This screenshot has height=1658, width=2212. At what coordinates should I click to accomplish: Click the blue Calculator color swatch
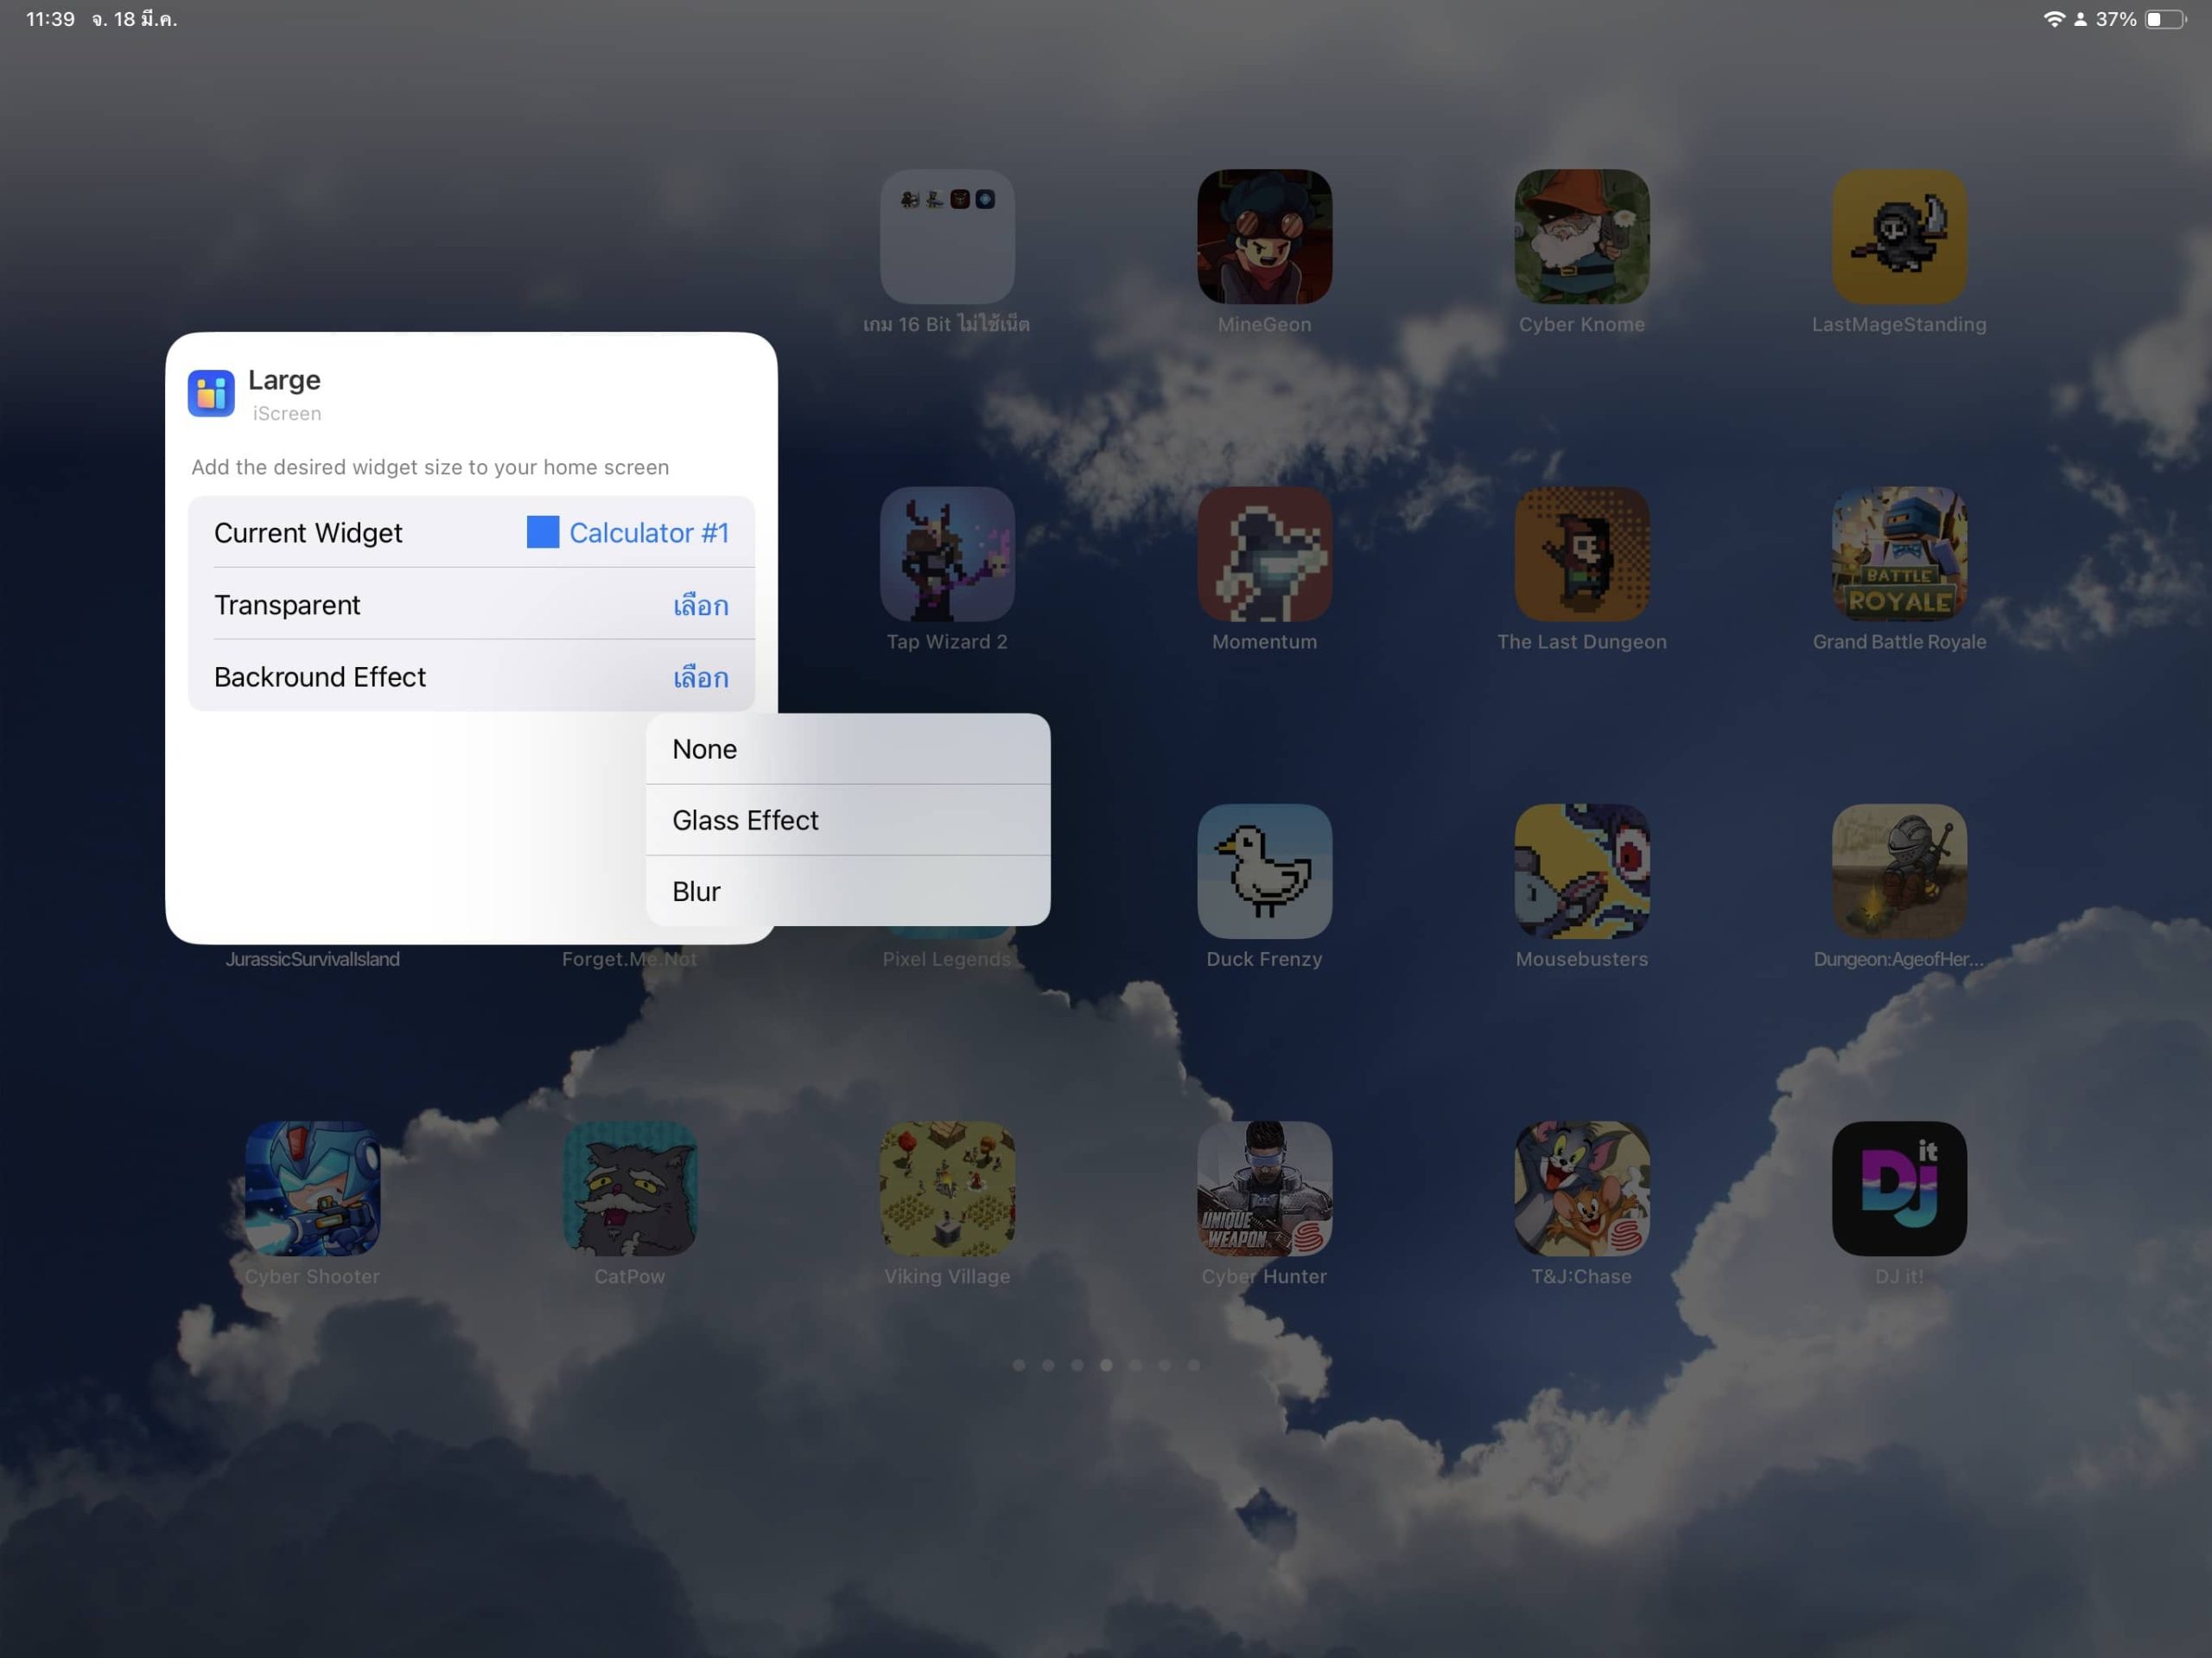pos(542,532)
